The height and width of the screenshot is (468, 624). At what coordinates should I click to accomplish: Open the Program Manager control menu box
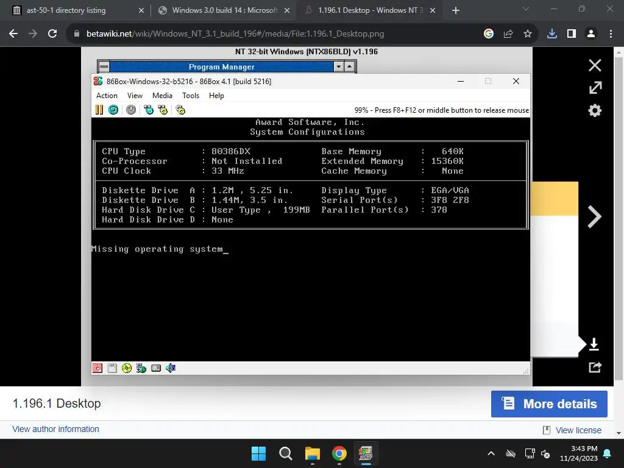(104, 66)
